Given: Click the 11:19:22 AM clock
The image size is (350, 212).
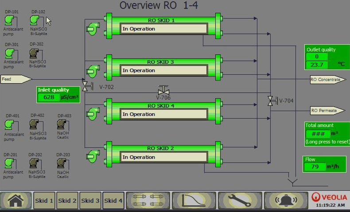Looking at the screenshot, I should click(330, 205).
